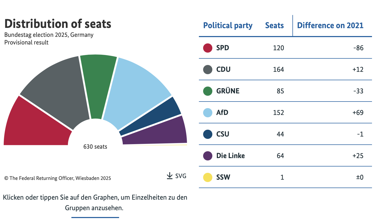
Task: Select the red SPD segment in chart
Action: (34, 126)
